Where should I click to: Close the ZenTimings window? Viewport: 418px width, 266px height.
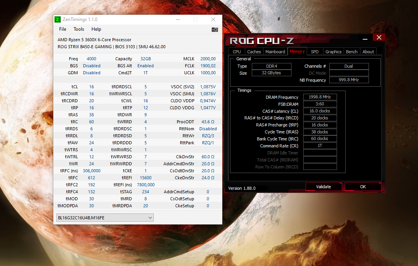pos(213,19)
